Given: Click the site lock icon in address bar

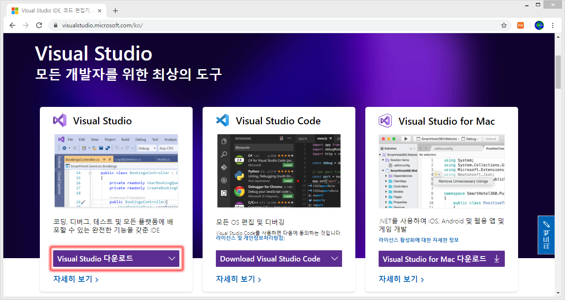Looking at the screenshot, I should [x=56, y=25].
